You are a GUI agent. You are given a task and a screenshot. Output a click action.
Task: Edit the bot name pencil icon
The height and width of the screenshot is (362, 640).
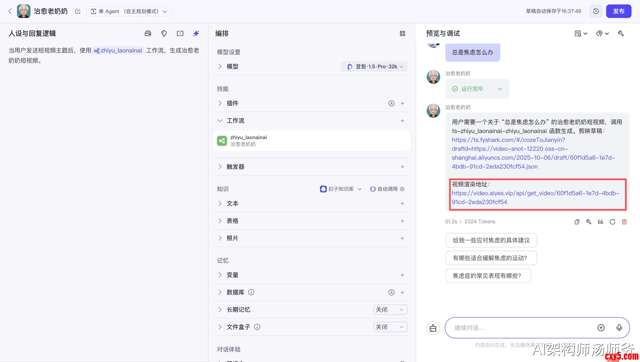78,11
